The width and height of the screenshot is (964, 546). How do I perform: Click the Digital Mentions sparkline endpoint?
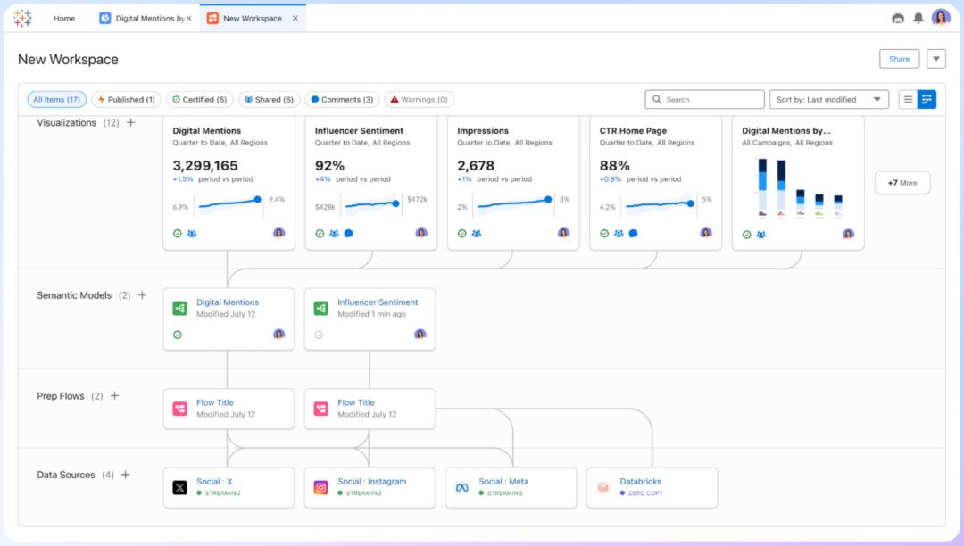coord(258,200)
